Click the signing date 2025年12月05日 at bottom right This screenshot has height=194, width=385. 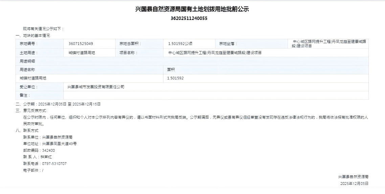(x=354, y=184)
